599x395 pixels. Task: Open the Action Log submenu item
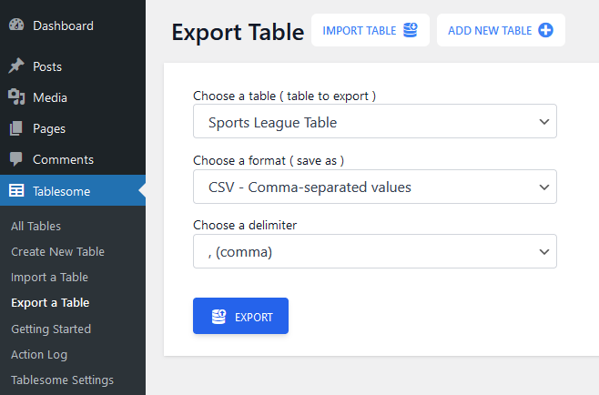pos(39,355)
